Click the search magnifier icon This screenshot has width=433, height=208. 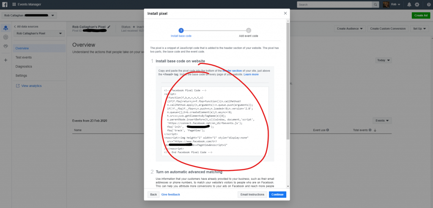[375, 5]
